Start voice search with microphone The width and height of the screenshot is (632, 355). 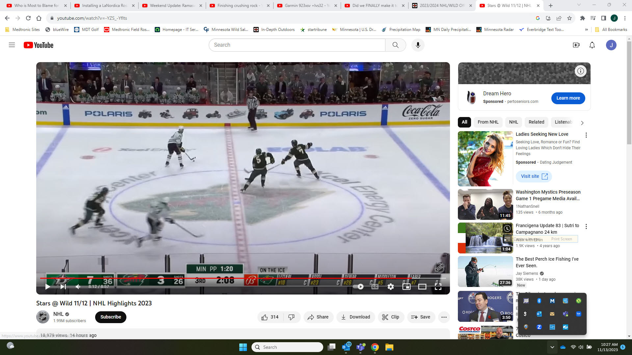point(418,45)
